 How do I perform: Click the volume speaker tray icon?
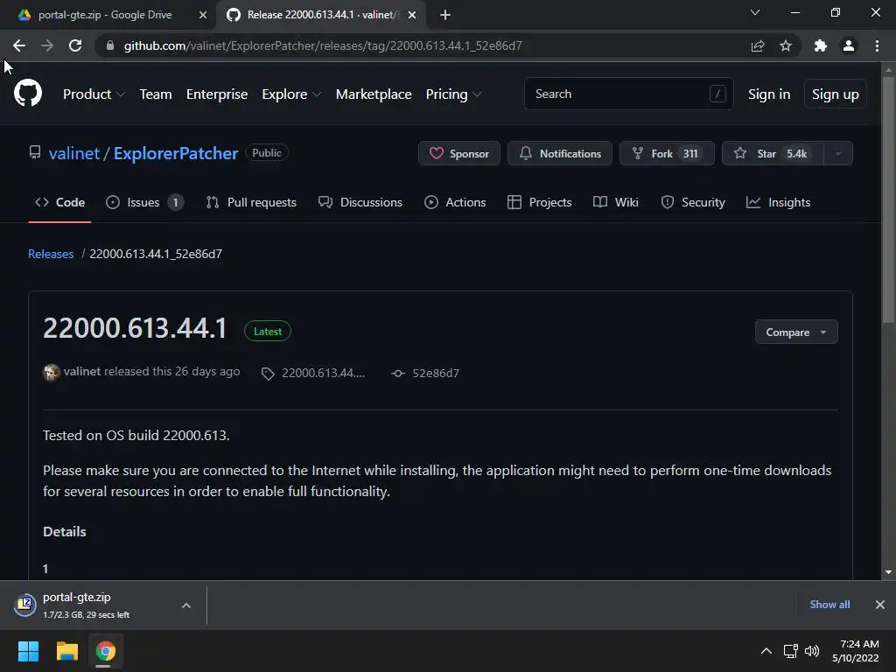[811, 651]
